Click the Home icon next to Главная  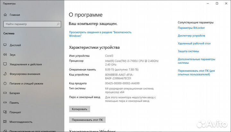tap(5, 15)
